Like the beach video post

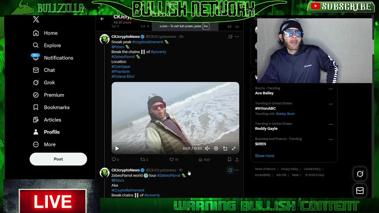(174, 159)
